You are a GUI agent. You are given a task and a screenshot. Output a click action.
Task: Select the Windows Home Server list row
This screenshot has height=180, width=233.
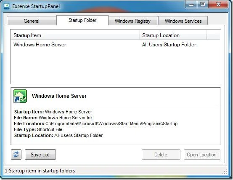point(116,45)
